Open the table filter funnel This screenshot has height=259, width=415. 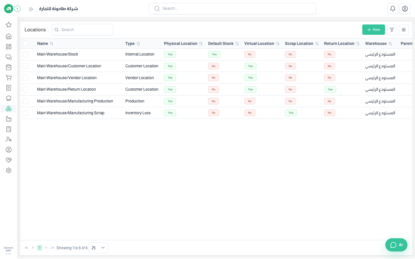[x=392, y=30]
